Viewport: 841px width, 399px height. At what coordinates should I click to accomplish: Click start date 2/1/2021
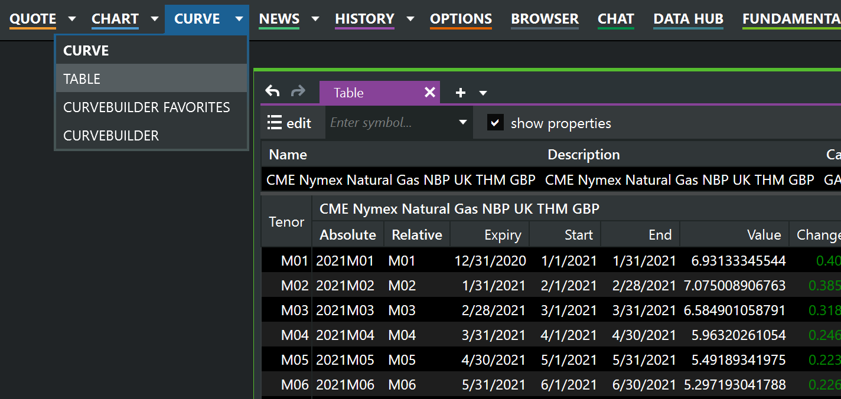click(x=569, y=286)
